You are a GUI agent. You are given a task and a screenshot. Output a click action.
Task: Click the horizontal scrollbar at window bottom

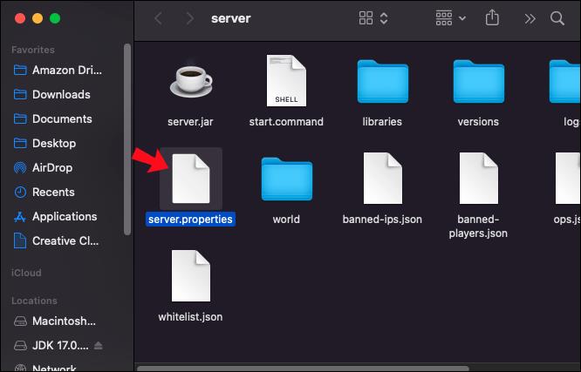pos(303,369)
